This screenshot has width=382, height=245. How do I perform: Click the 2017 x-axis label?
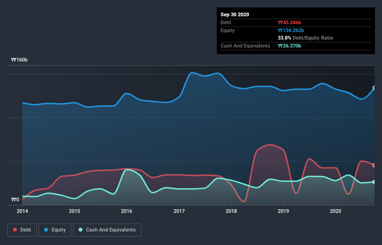[x=179, y=211]
